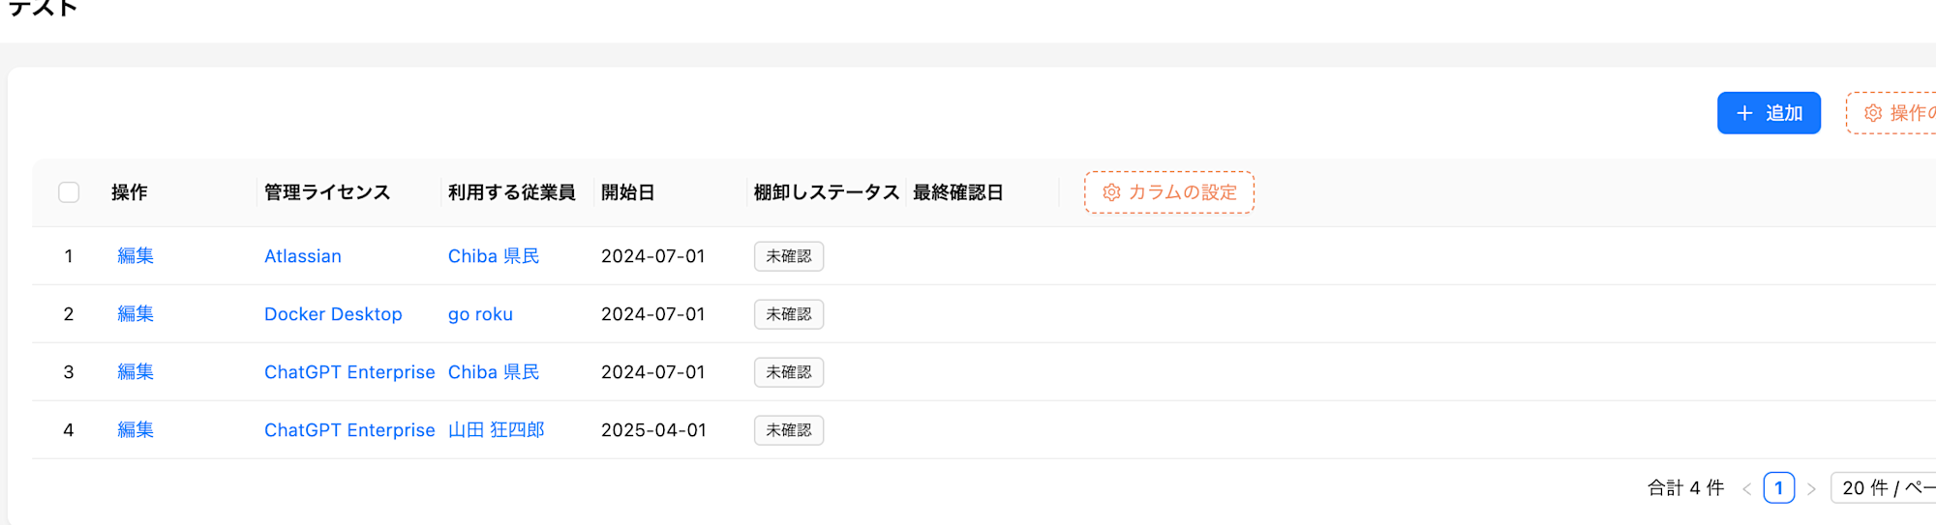
Task: Click 編集 in row 2
Action: [x=136, y=314]
